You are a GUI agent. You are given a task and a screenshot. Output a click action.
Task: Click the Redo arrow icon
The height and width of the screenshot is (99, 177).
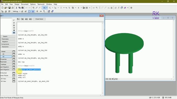[30, 8]
